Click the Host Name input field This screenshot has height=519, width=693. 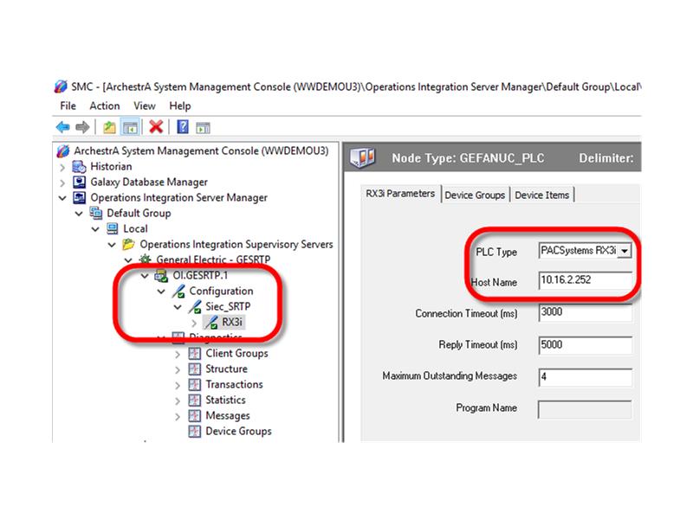pos(586,280)
